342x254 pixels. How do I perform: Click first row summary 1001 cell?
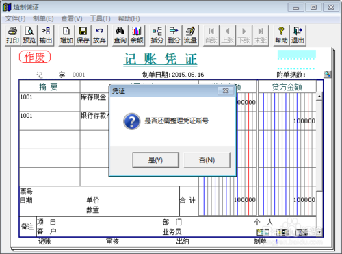tap(49, 102)
